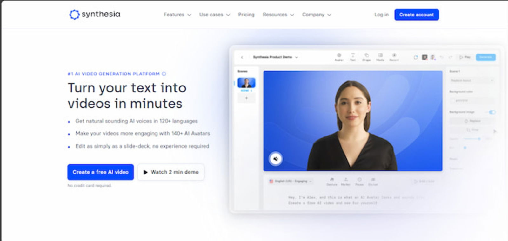Click the Diction icon in the script toolbar

click(373, 181)
